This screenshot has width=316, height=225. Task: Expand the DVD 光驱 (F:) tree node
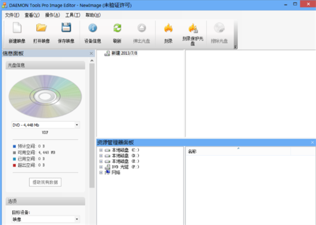pos(101,167)
